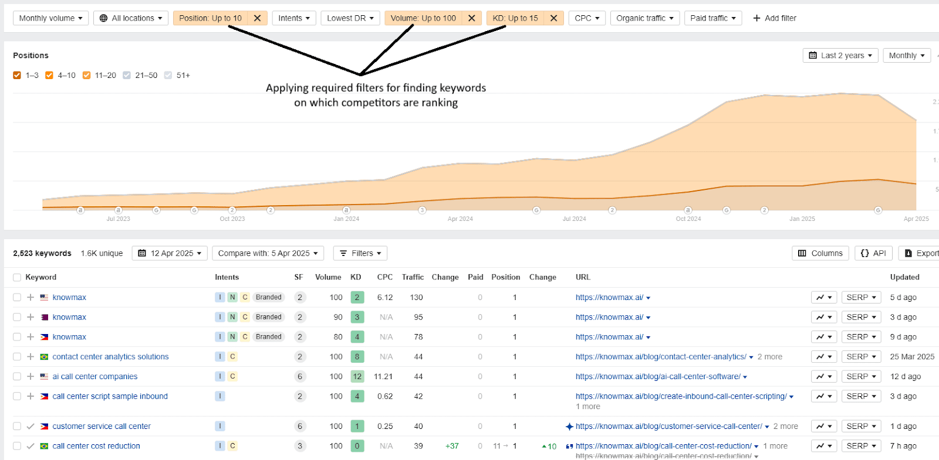939x460 pixels.
Task: Open SERP for customer service call center
Action: point(861,427)
